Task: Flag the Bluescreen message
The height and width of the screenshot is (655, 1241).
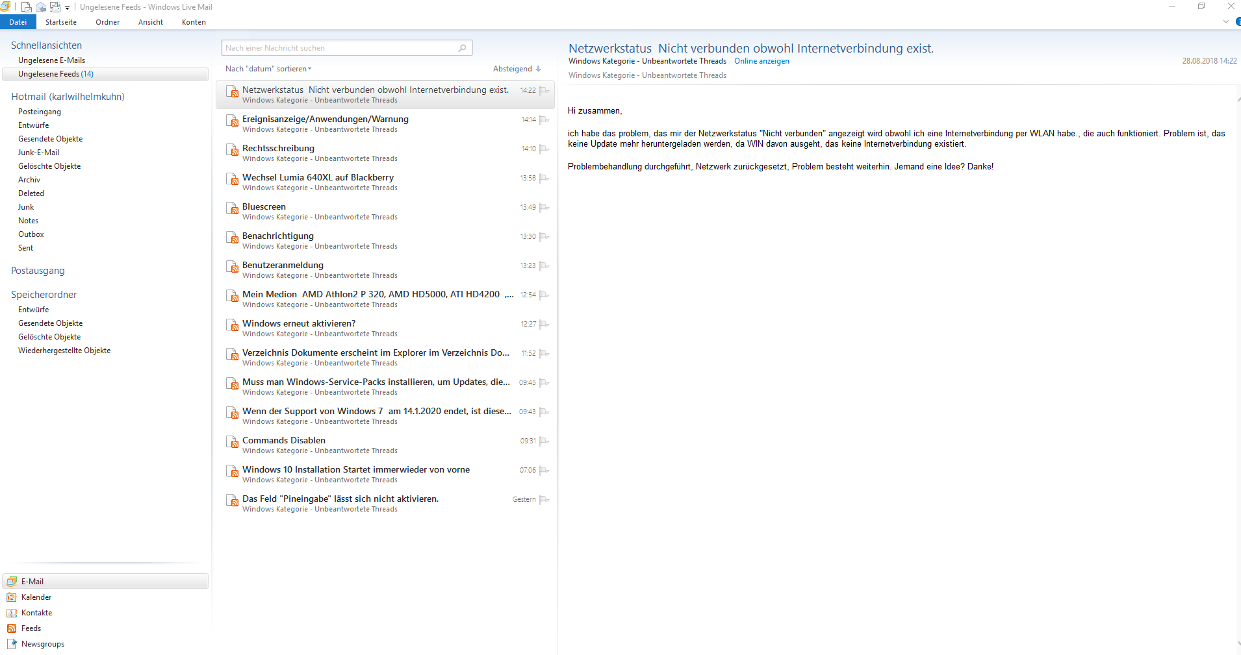Action: point(544,207)
